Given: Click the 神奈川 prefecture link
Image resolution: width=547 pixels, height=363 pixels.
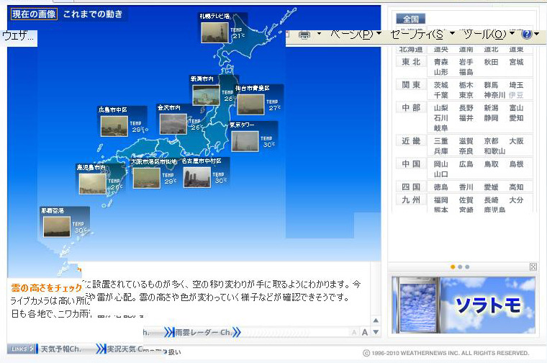Looking at the screenshot, I should (x=494, y=95).
